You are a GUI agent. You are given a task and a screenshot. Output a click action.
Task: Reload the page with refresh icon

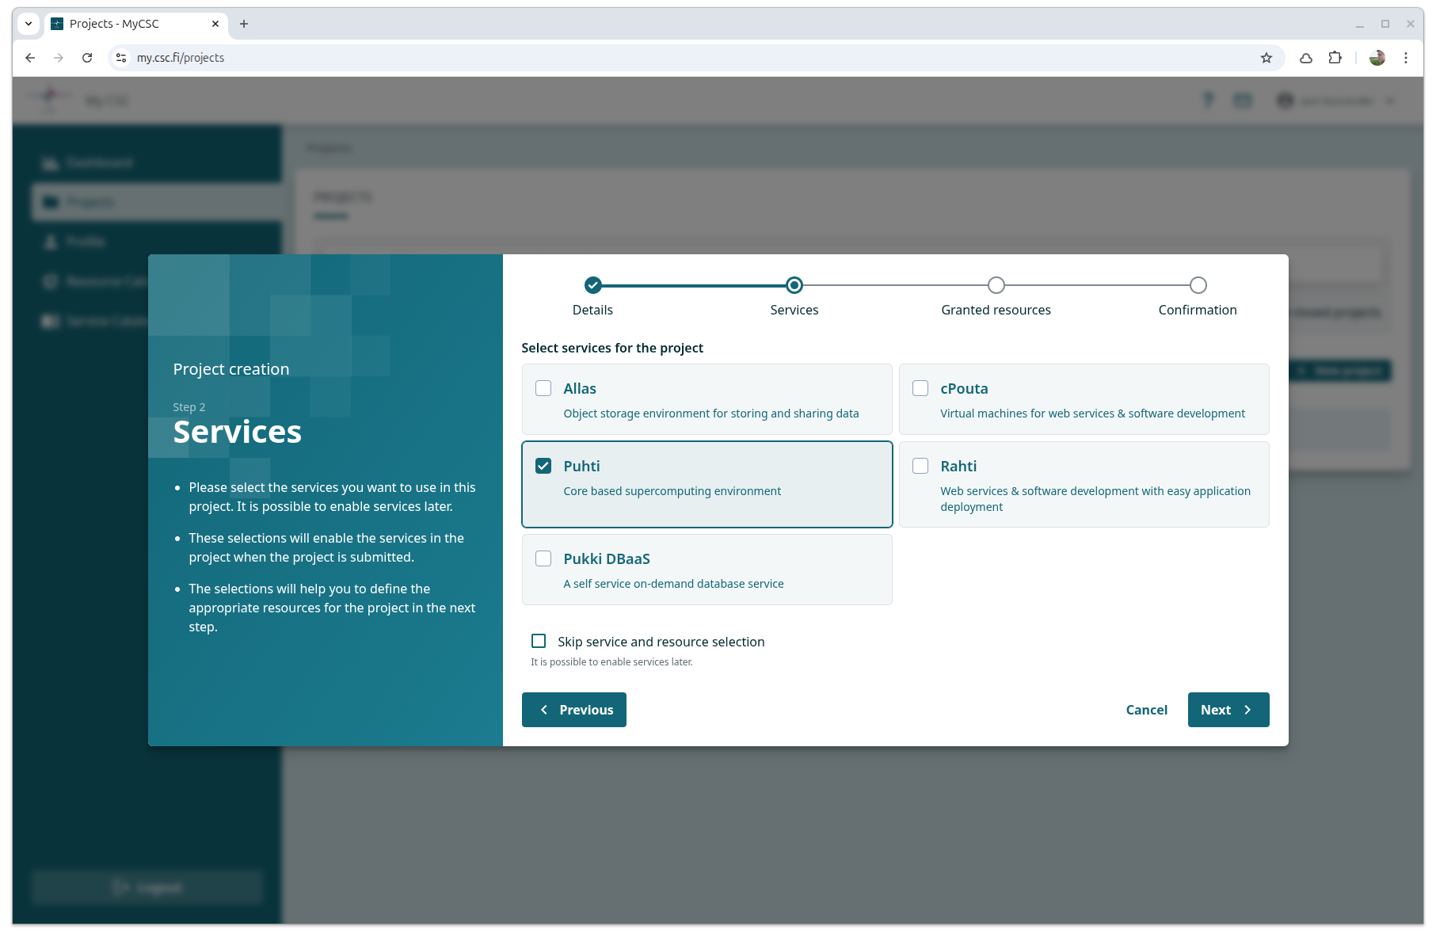point(87,58)
